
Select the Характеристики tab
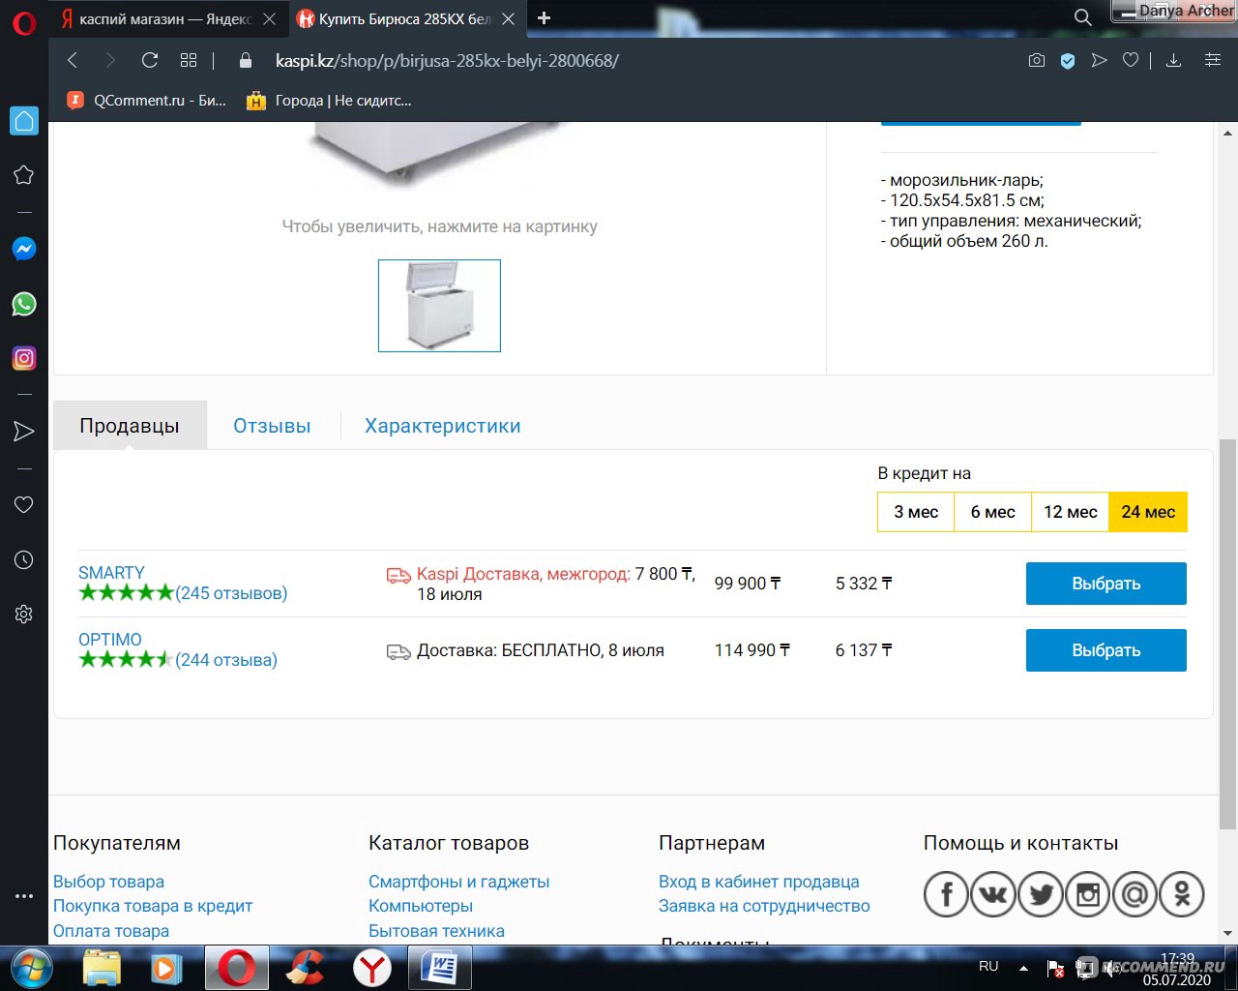[x=442, y=426]
